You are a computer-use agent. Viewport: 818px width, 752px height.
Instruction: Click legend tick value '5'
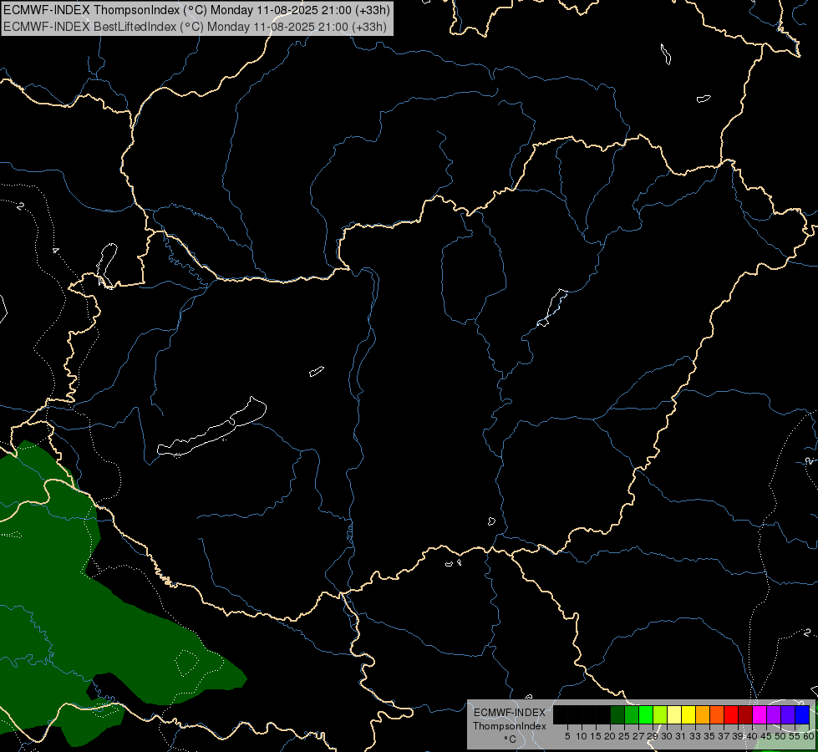[x=567, y=736]
